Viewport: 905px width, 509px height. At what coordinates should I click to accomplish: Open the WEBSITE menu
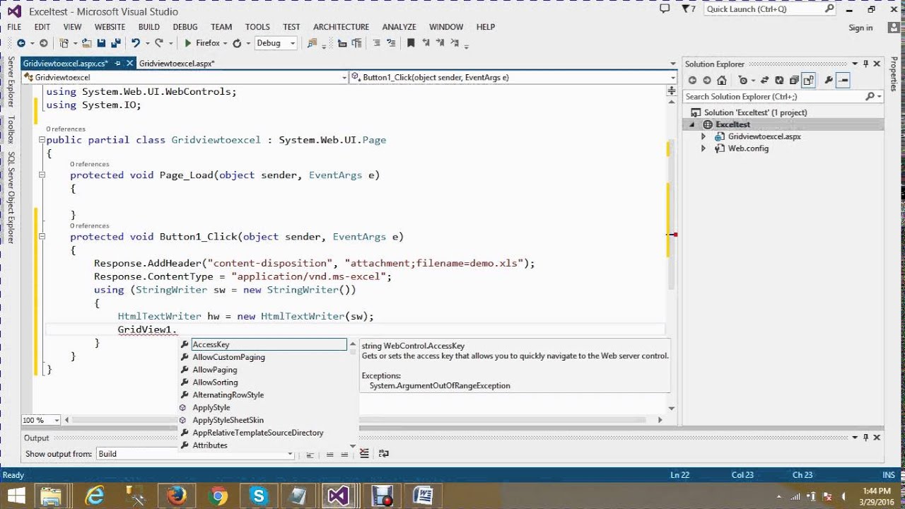tap(110, 27)
